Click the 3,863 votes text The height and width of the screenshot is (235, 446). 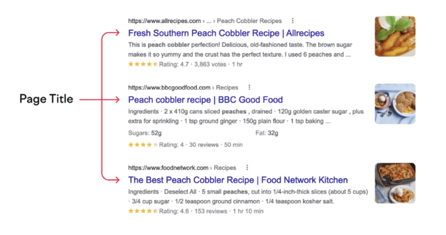[x=210, y=64]
